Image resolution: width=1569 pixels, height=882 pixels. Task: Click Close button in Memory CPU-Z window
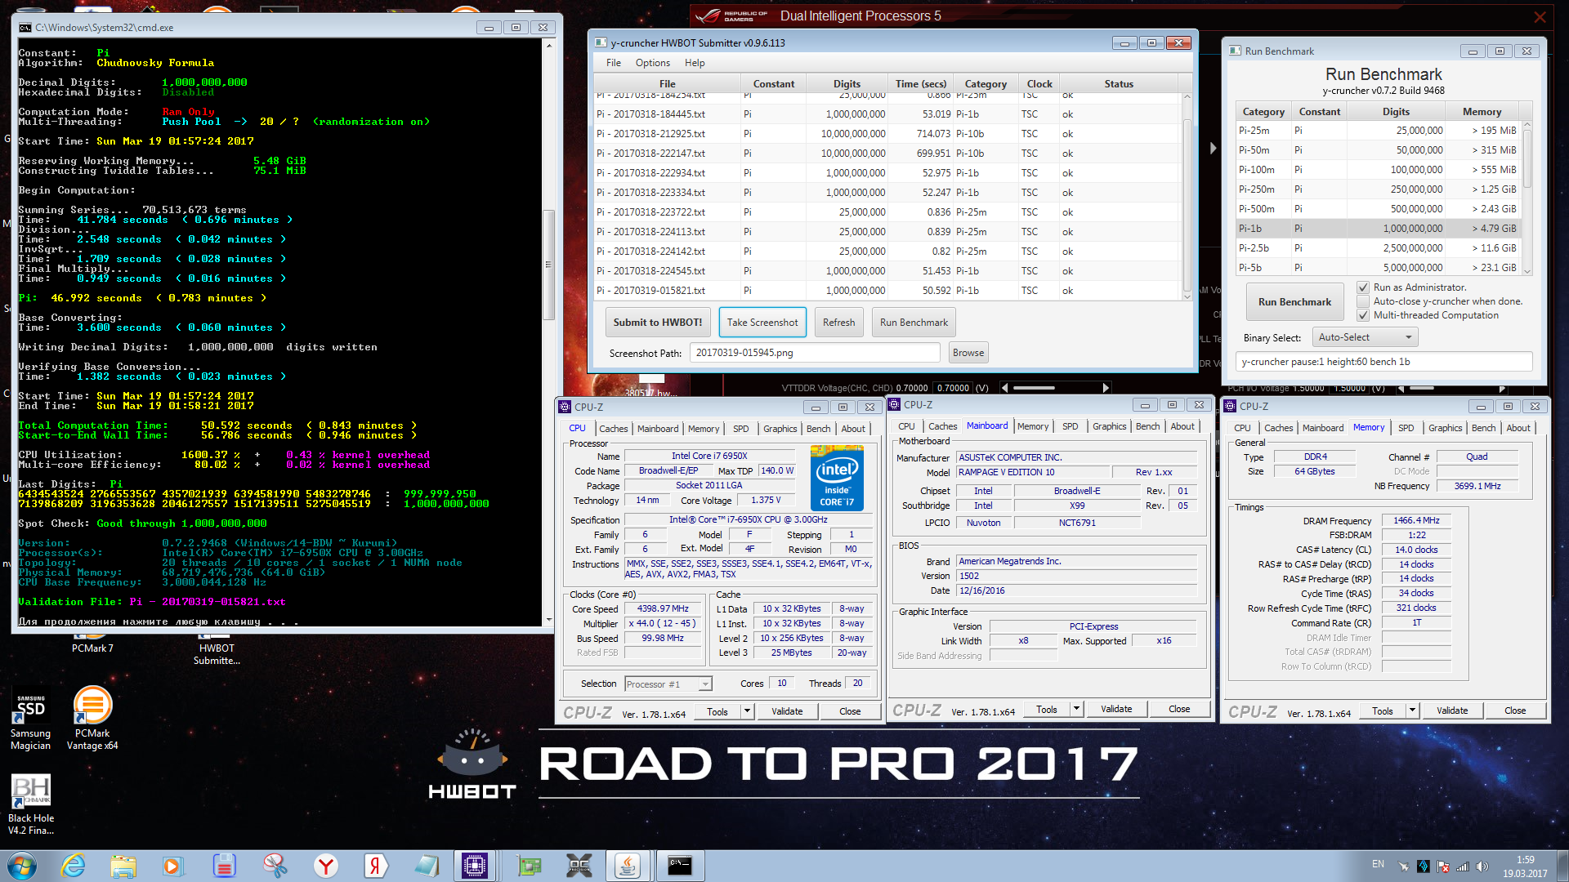click(x=1515, y=710)
